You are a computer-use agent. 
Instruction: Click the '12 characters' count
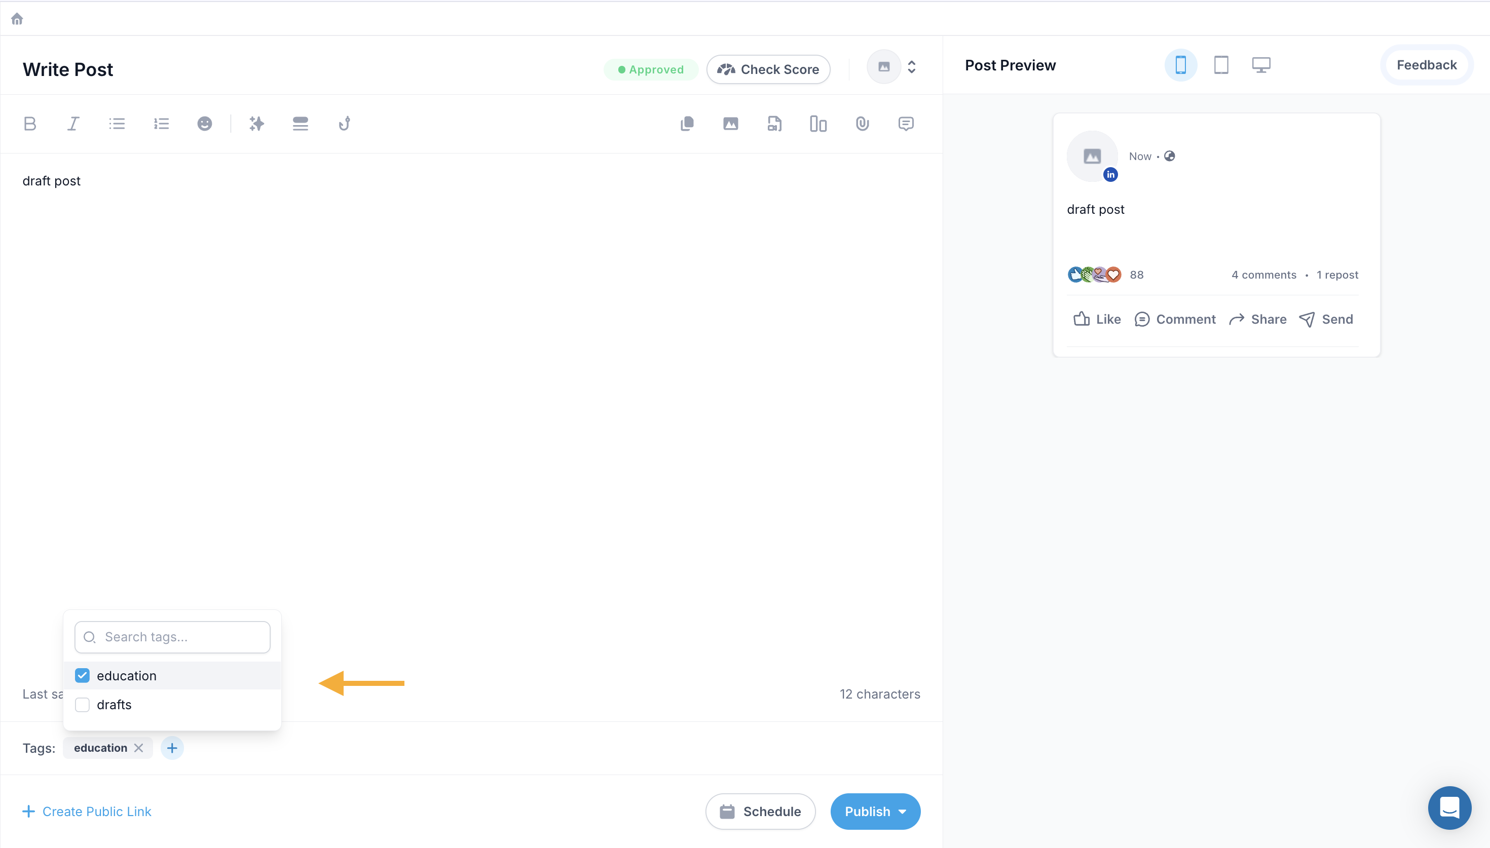[879, 694]
